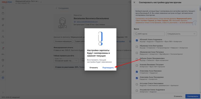Click the Фиксированная оплата heading
Image resolution: width=201 pixels, height=99 pixels.
pyautogui.click(x=63, y=47)
